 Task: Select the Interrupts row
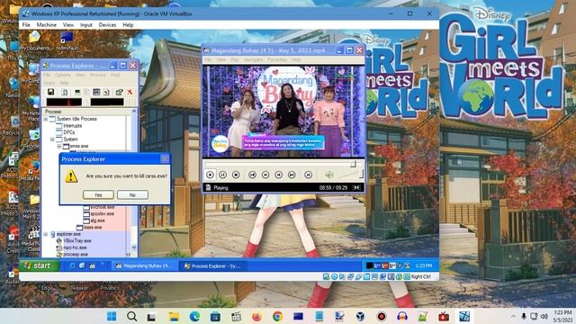click(72, 126)
